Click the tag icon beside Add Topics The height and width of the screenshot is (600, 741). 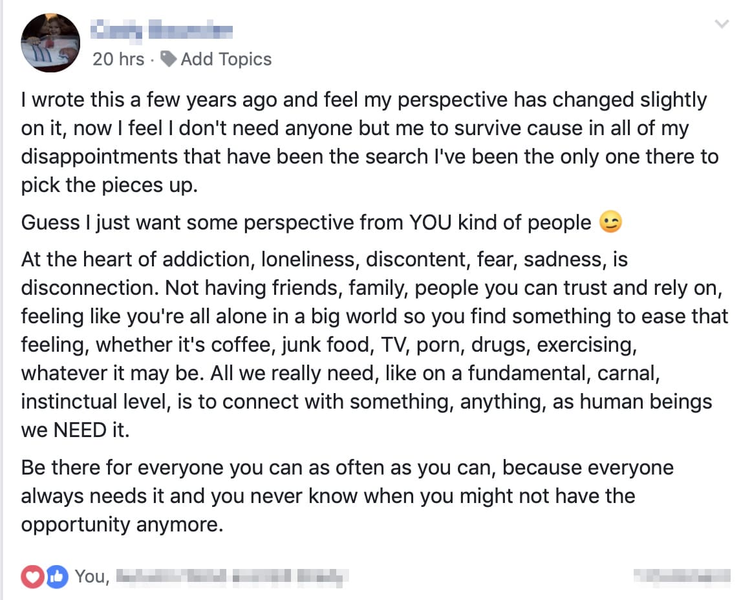click(x=169, y=59)
